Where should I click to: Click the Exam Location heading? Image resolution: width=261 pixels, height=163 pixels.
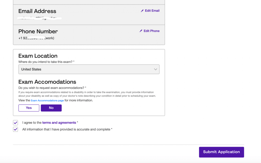coord(38,56)
